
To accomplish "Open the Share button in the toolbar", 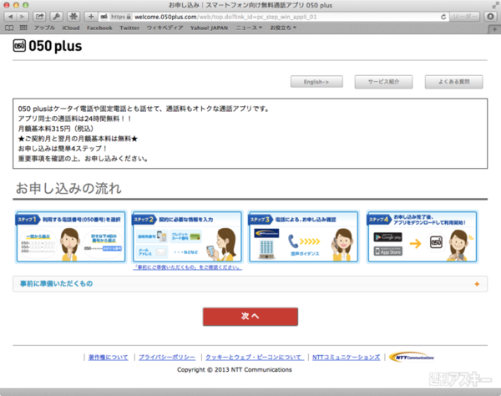I will [39, 17].
